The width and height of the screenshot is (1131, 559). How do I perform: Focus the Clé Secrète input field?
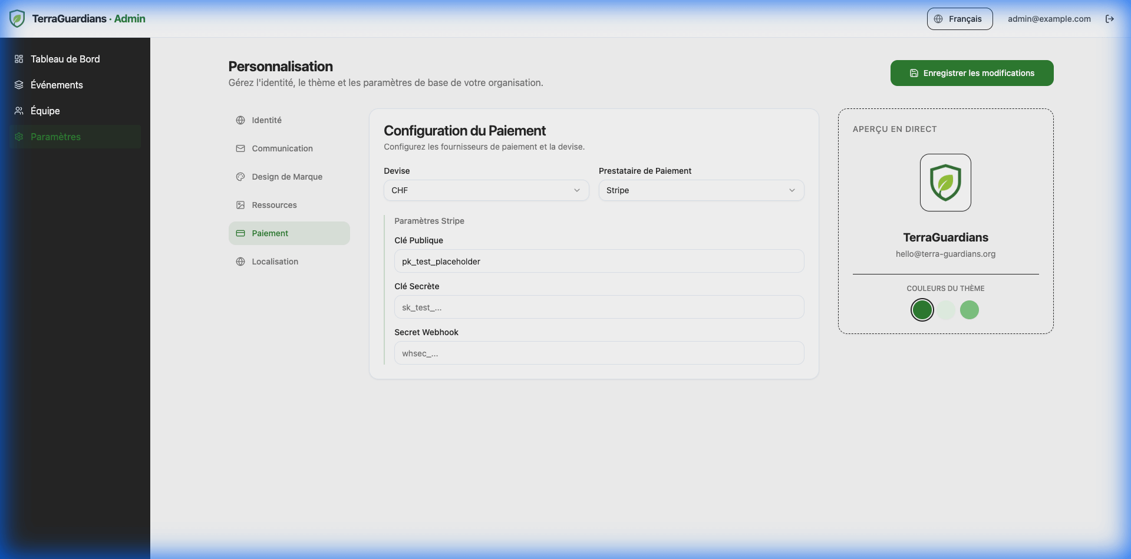pyautogui.click(x=599, y=307)
